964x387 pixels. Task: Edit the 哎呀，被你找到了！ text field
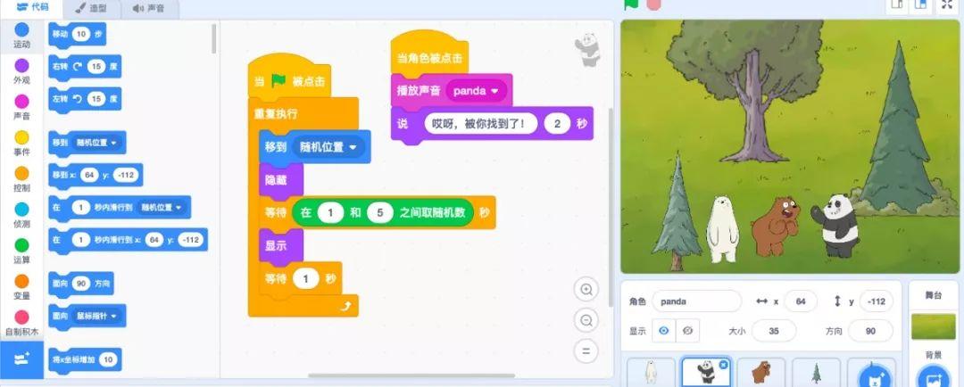pyautogui.click(x=481, y=123)
